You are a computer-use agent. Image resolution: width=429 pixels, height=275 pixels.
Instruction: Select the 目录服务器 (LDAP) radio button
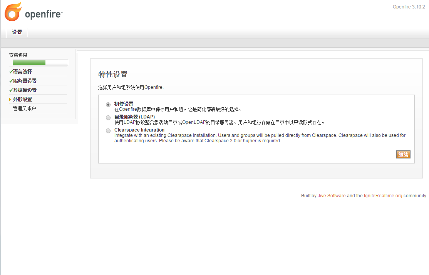108,118
